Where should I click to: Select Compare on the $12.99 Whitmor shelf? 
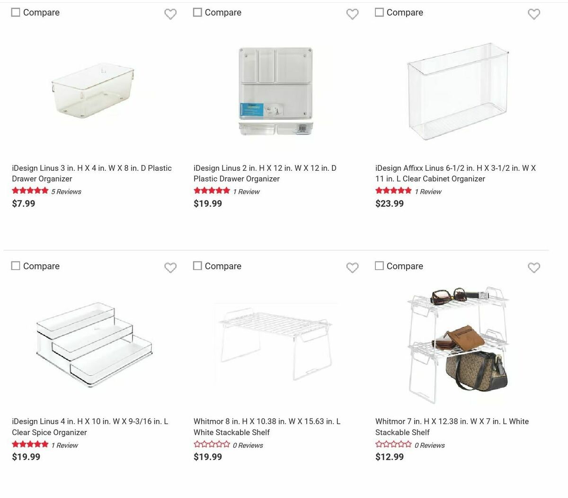(379, 266)
